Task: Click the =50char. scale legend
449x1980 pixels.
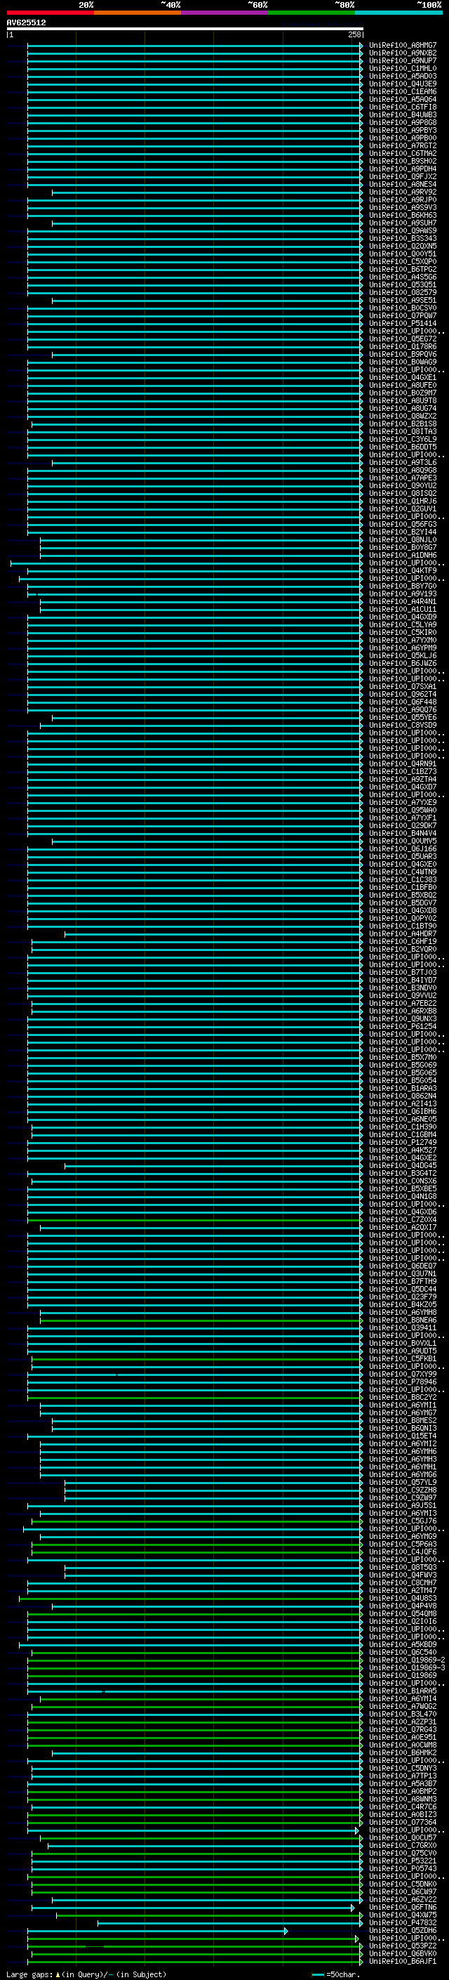Action: [x=335, y=1974]
